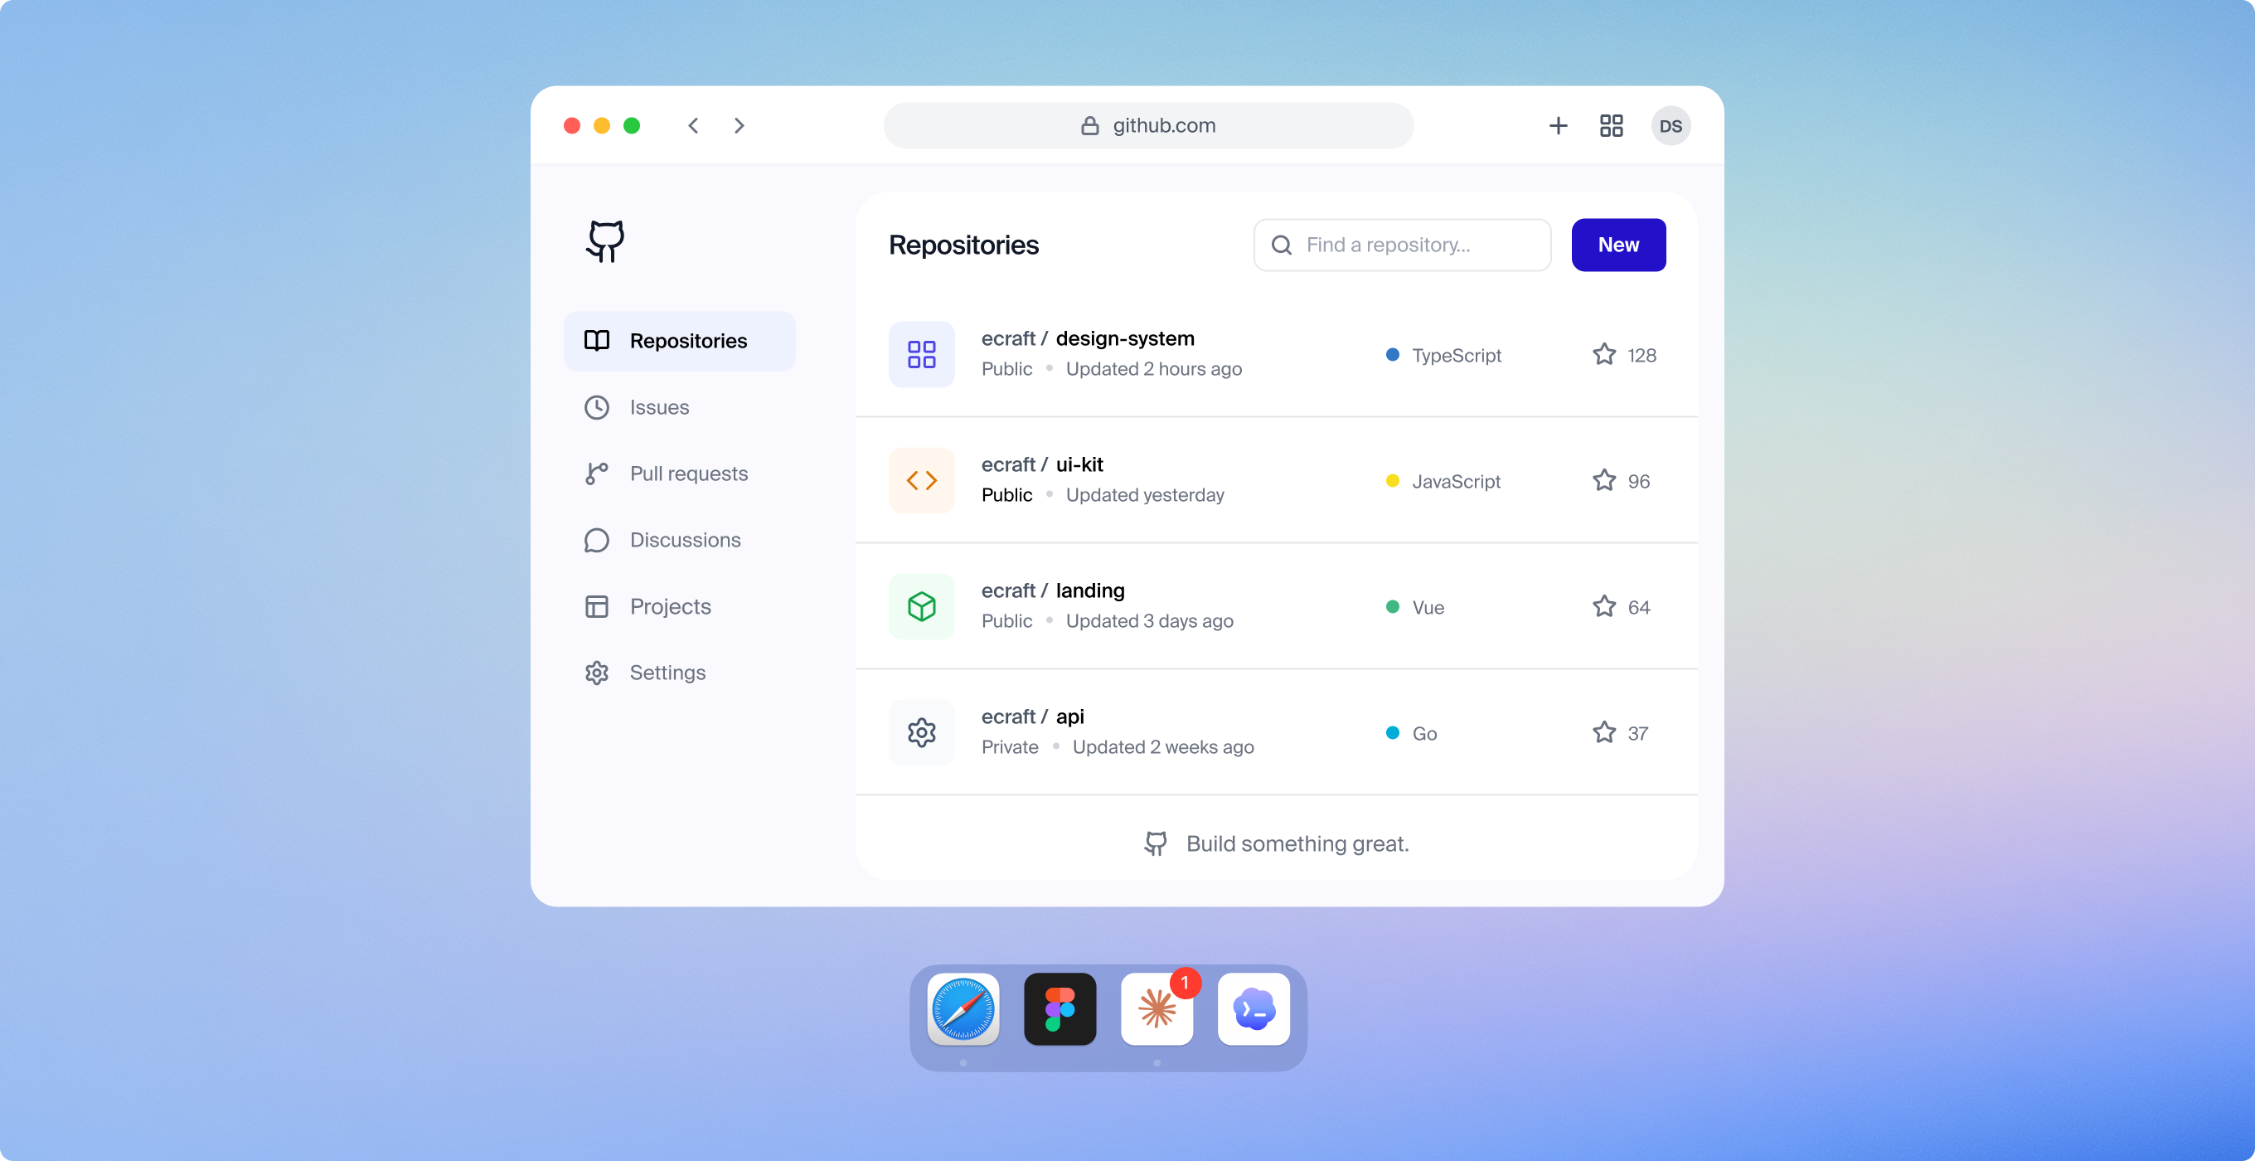Open the ecraft / ui-kit repository
The image size is (2255, 1161).
point(1043,465)
